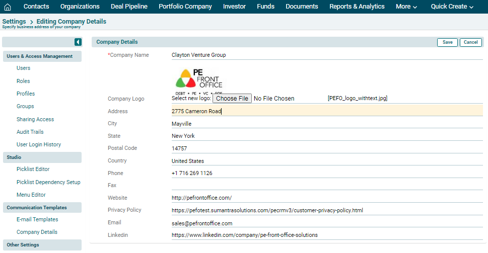Select Picklist Editor under Studio
This screenshot has width=488, height=253.
pos(33,169)
